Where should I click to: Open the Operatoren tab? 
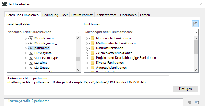point(128,15)
